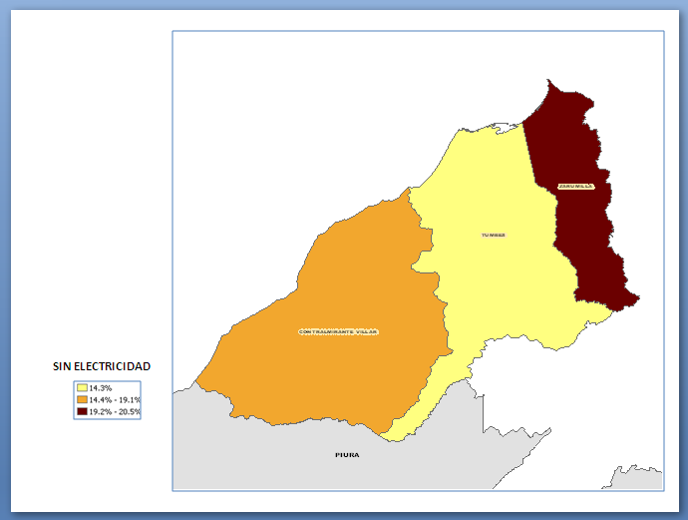Click the TUMBES province name label
Image resolution: width=688 pixels, height=520 pixels.
[x=493, y=236]
